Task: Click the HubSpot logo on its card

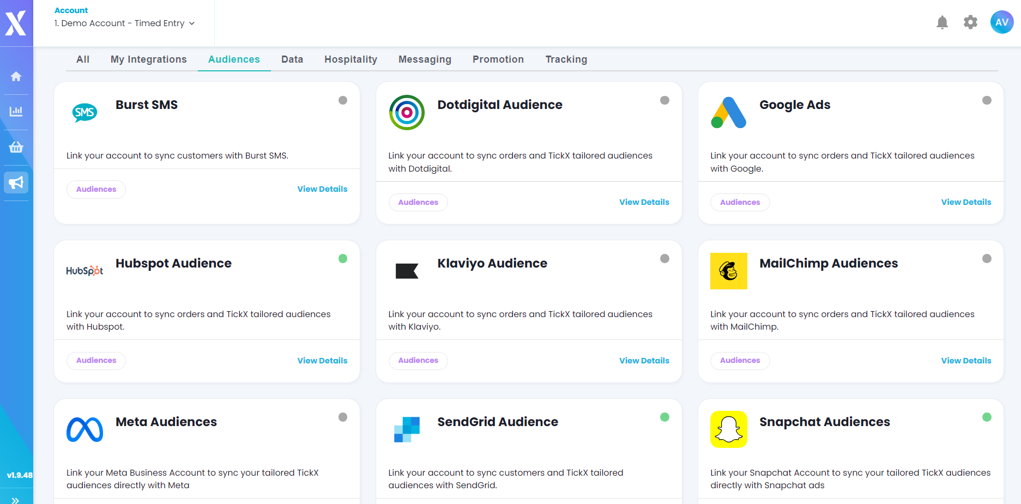Action: click(84, 271)
